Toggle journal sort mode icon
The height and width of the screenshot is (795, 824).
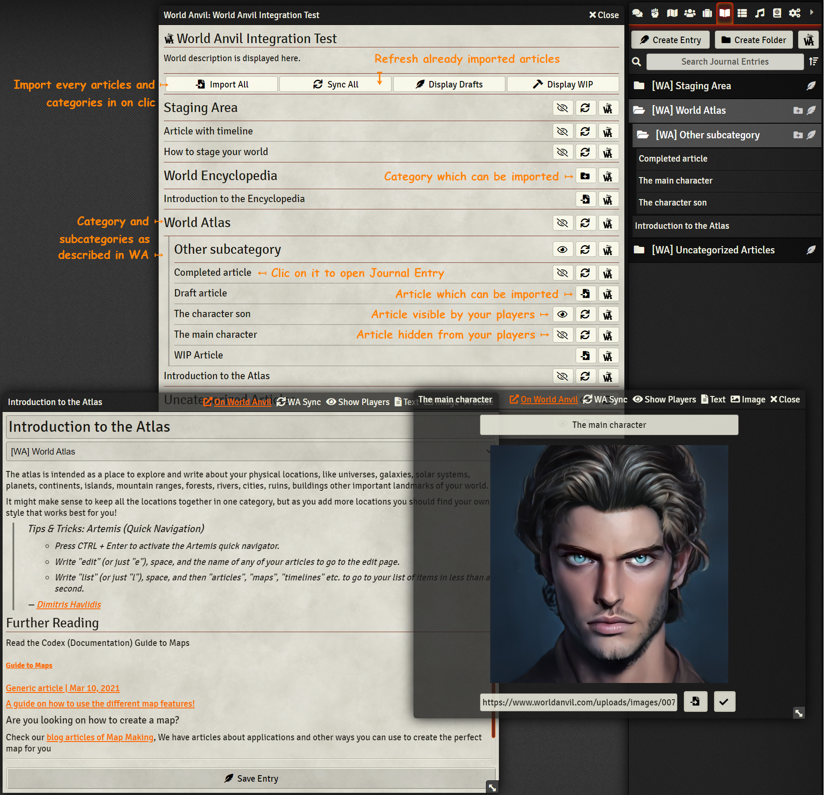pos(813,62)
